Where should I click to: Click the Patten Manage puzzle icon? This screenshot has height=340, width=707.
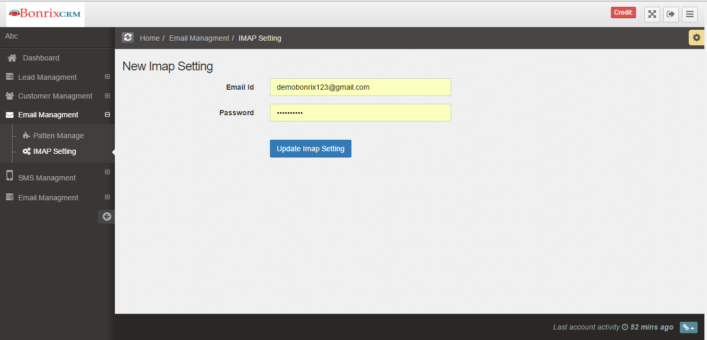click(27, 135)
